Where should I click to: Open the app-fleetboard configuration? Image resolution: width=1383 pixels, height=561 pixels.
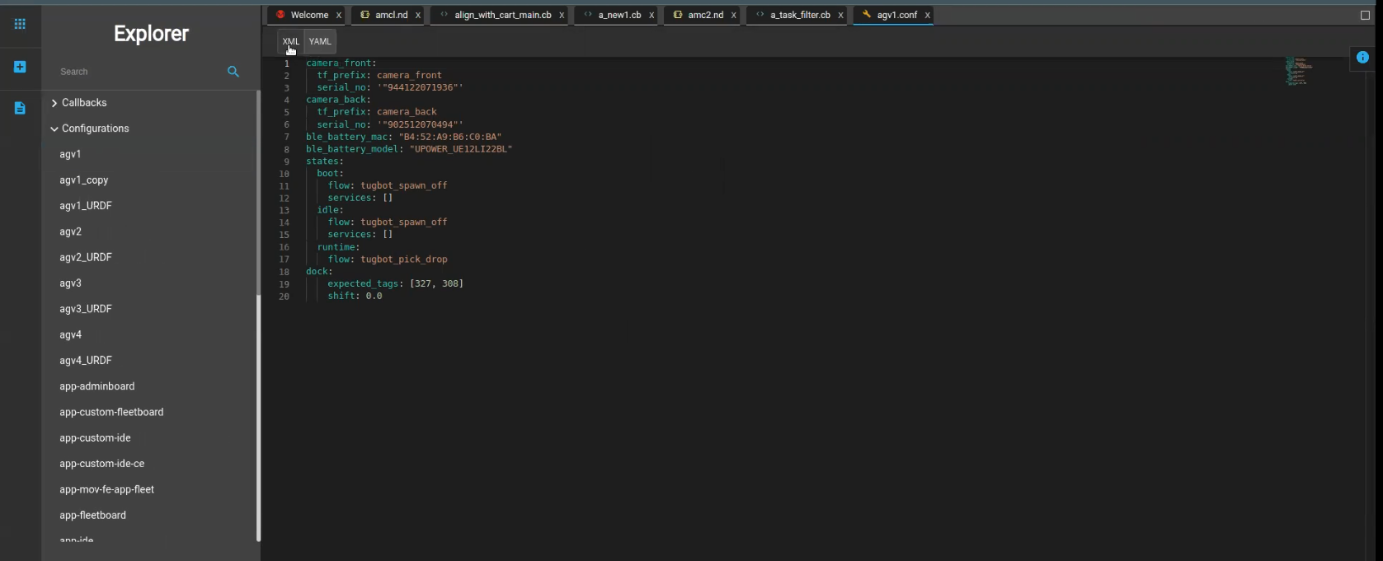click(92, 515)
